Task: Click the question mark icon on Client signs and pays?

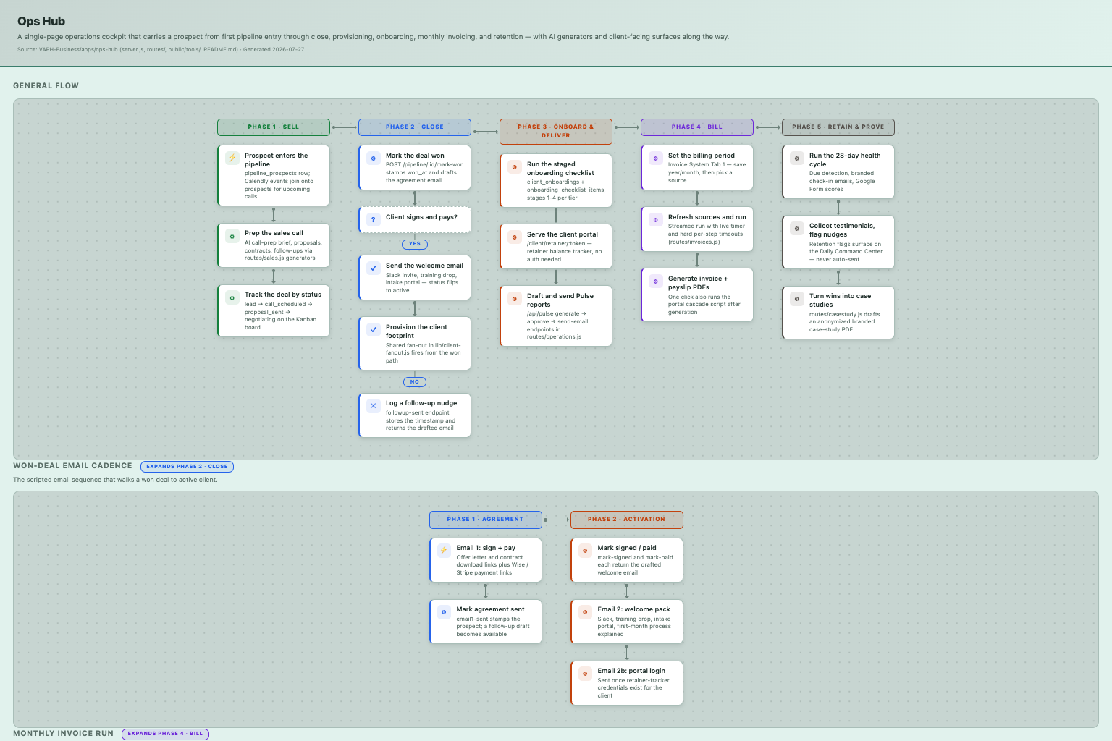Action: (x=374, y=219)
